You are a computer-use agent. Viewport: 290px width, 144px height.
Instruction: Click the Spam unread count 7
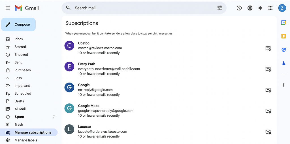[x=54, y=117]
